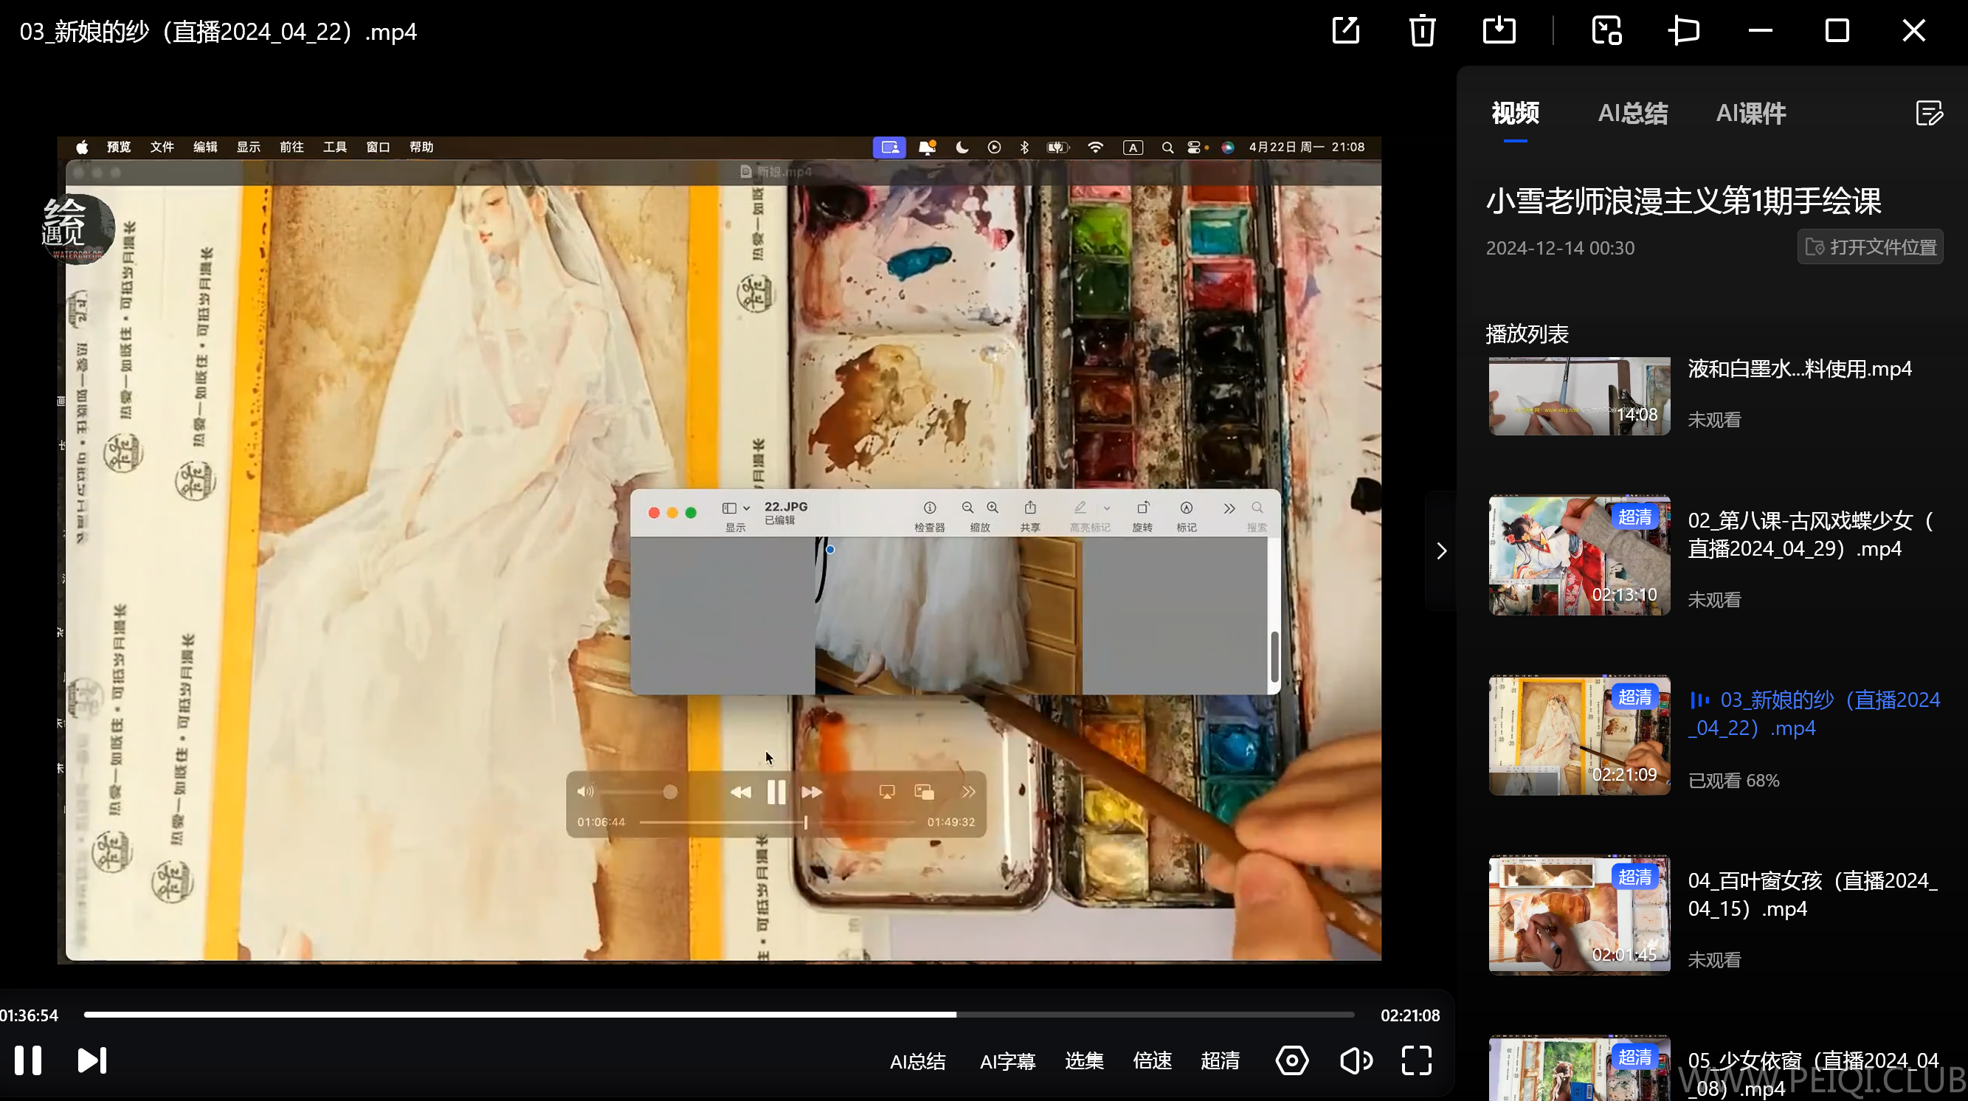This screenshot has width=1968, height=1101.
Task: Click the AirPlay icon in QuickTime controller
Action: click(886, 793)
